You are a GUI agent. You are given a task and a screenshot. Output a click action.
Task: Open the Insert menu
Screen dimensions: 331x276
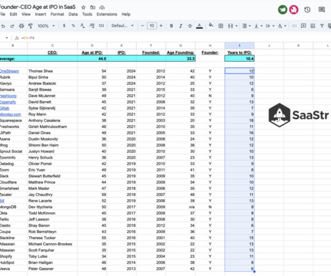point(41,14)
